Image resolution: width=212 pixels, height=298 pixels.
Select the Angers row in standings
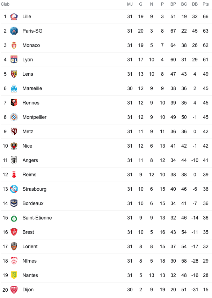tap(106, 160)
